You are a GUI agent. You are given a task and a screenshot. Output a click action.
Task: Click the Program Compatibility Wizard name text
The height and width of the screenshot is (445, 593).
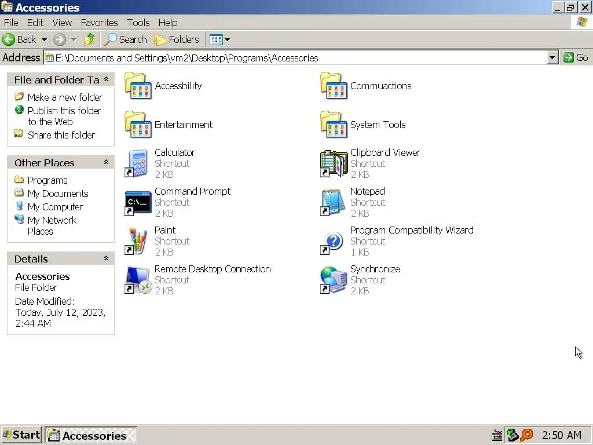[x=412, y=230]
